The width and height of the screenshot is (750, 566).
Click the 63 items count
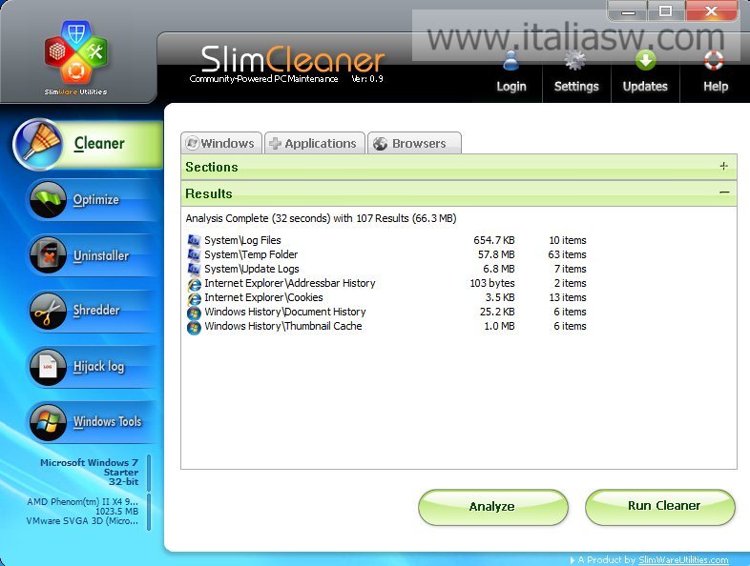point(568,254)
